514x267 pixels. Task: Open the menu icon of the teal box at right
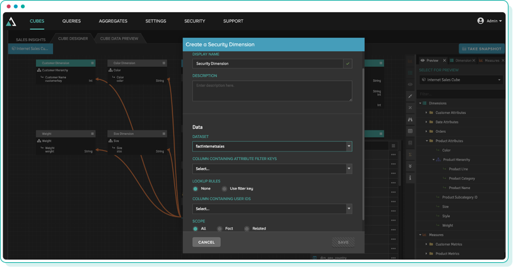pos(381,63)
